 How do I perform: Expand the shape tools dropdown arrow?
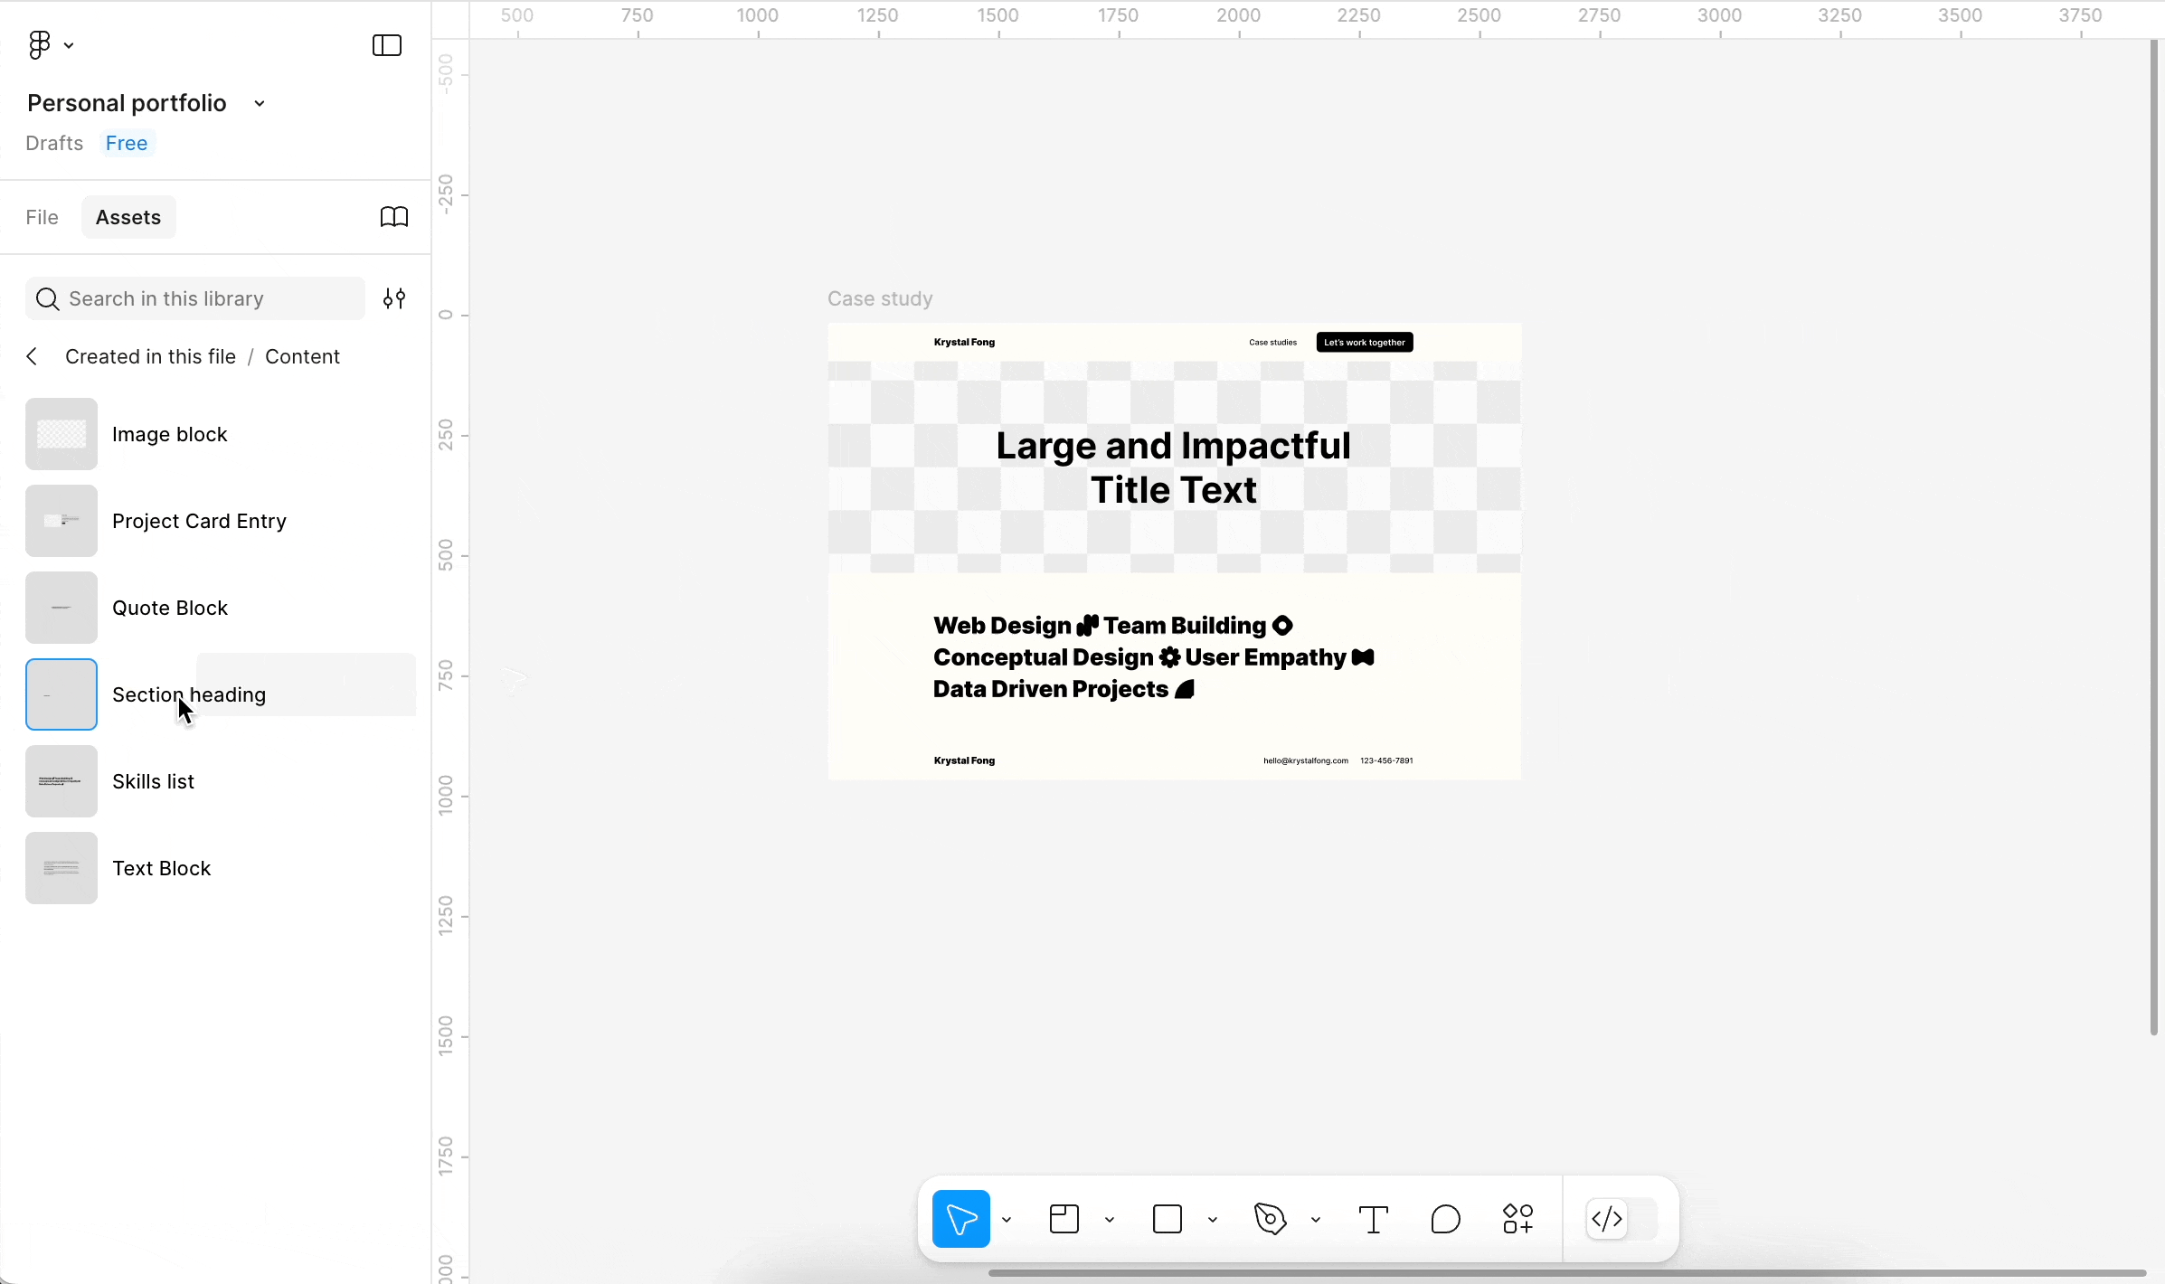click(1213, 1220)
